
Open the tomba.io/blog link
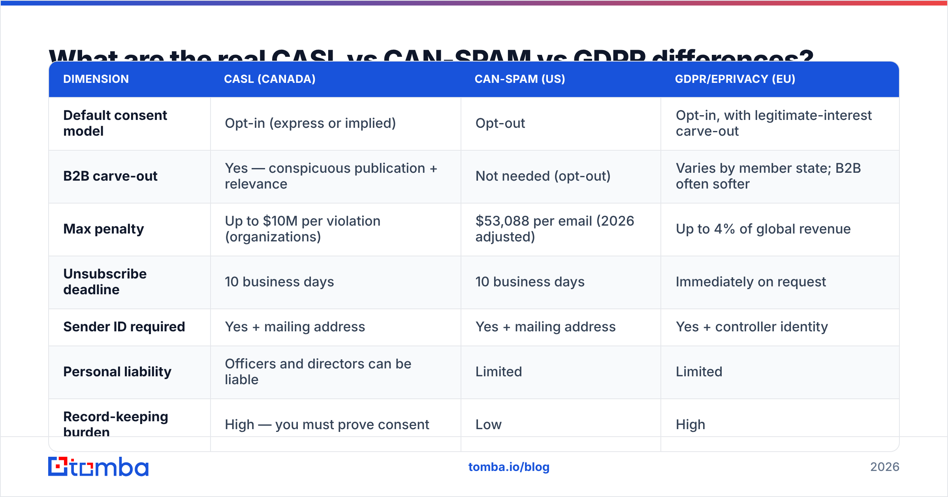tap(509, 467)
